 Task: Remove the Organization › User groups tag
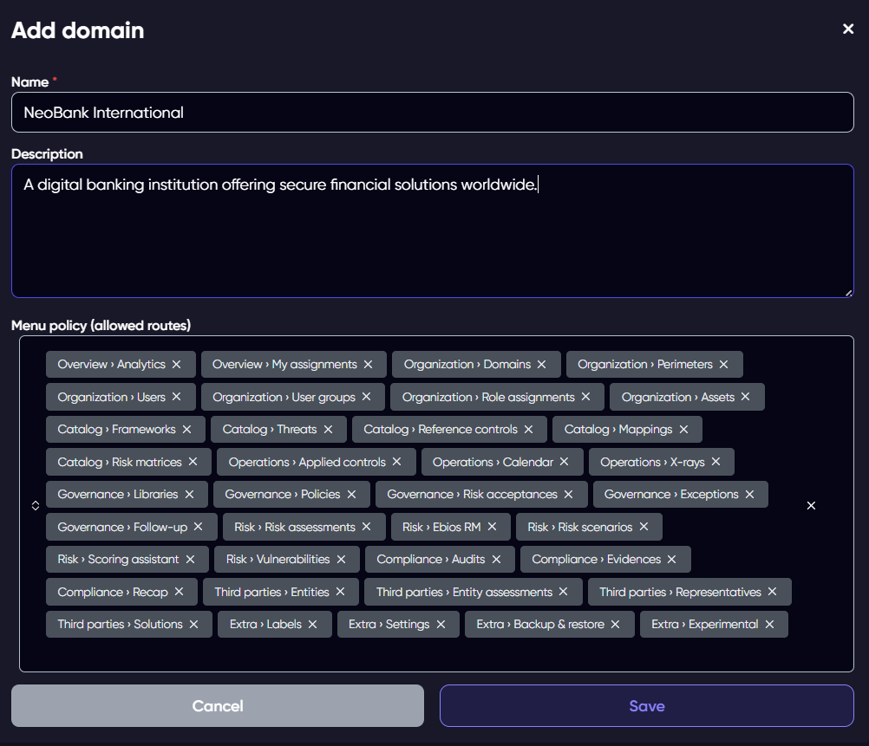(366, 397)
